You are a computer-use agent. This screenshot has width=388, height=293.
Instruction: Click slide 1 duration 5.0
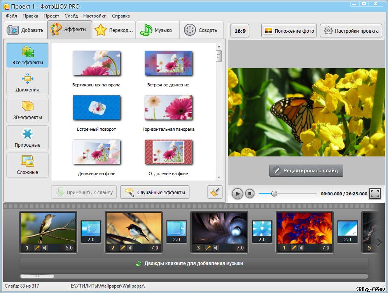69,248
